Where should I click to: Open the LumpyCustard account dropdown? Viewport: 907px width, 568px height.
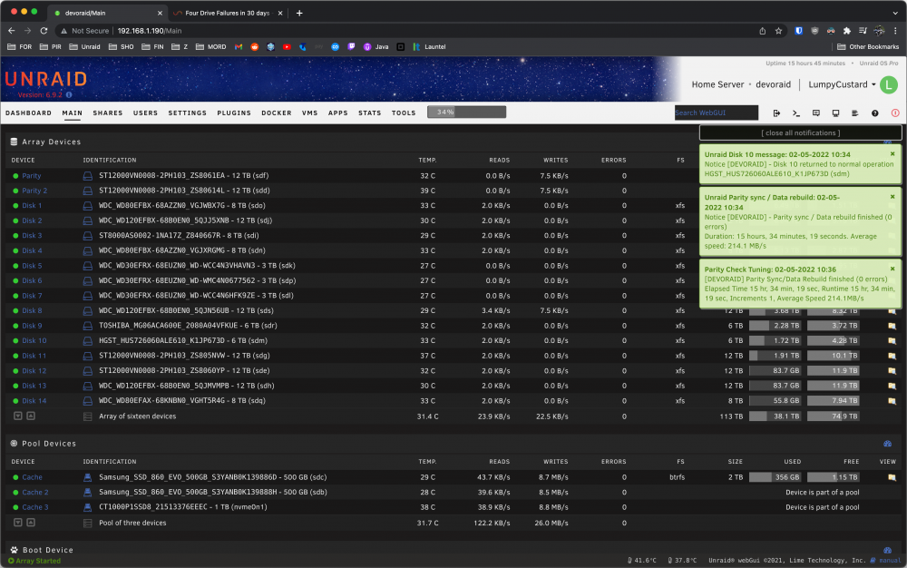(x=842, y=84)
